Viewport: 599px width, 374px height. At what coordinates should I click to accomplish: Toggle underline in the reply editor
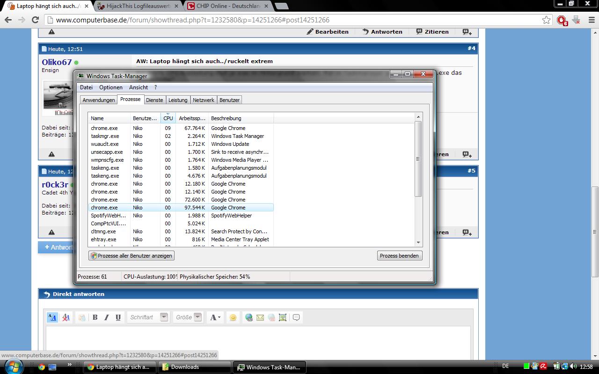118,317
